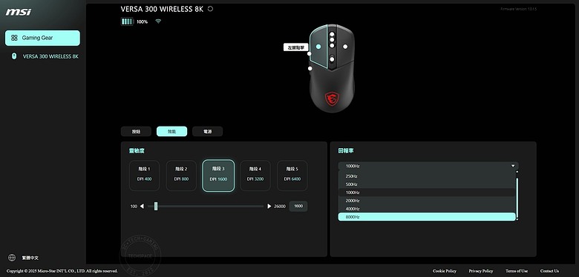Choose 2000Hz polling rate
The width and height of the screenshot is (579, 277).
(x=427, y=201)
